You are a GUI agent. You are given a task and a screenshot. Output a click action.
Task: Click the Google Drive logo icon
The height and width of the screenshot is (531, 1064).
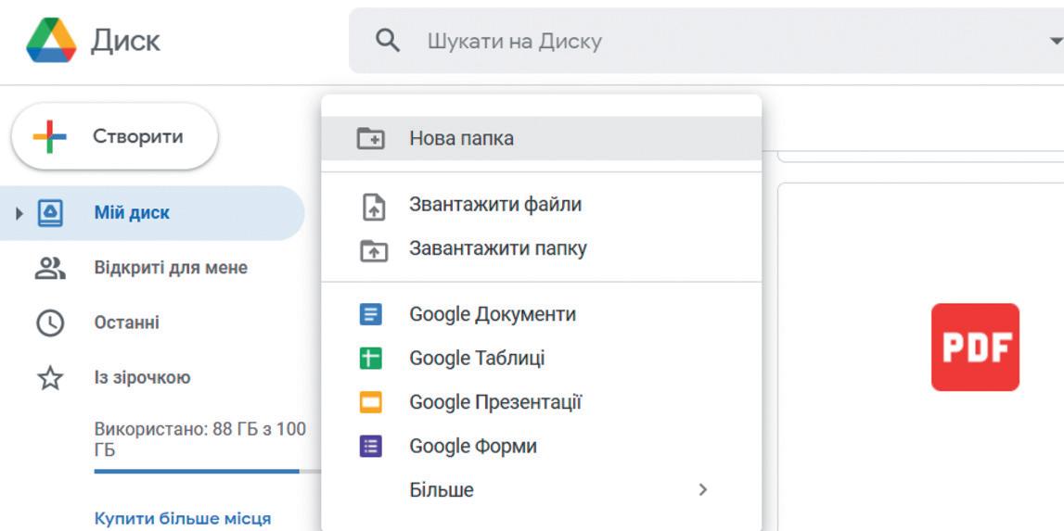[x=51, y=40]
